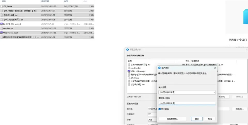The height and width of the screenshot is (125, 248).
Task: Click the DS_STORE 文件 type cell
Action: click(71, 6)
